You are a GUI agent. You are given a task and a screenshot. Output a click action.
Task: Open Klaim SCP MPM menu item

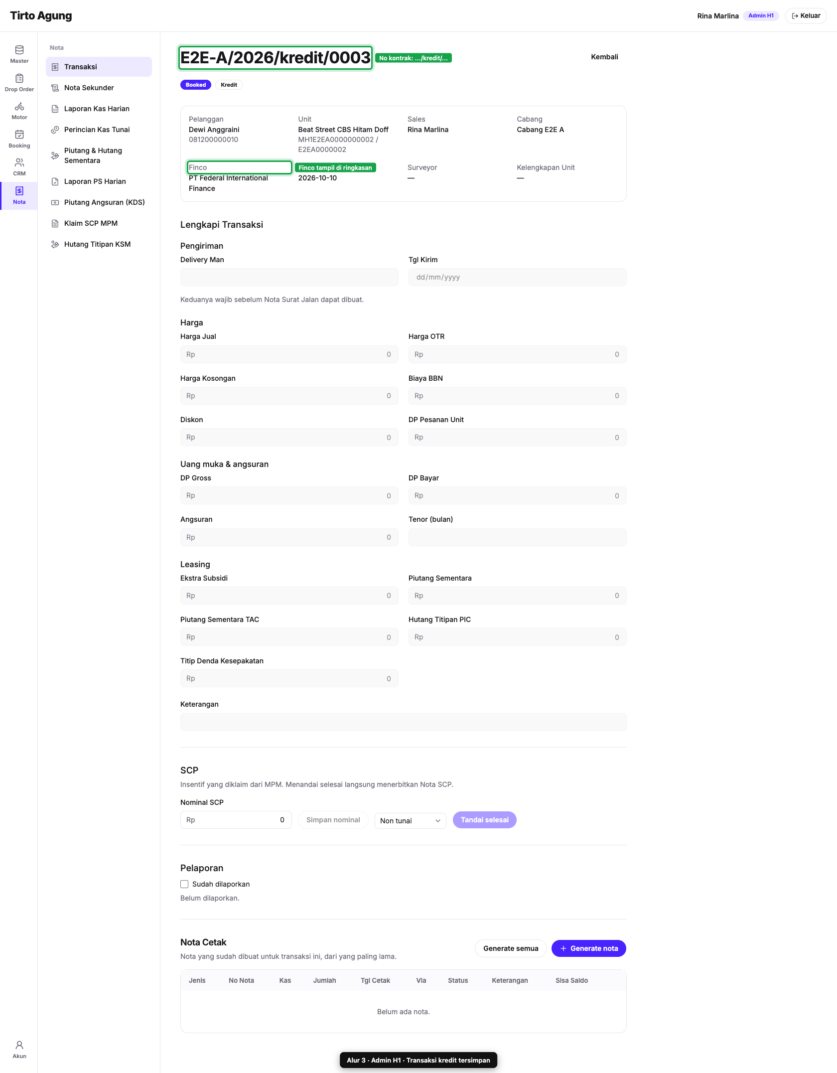tap(99, 223)
